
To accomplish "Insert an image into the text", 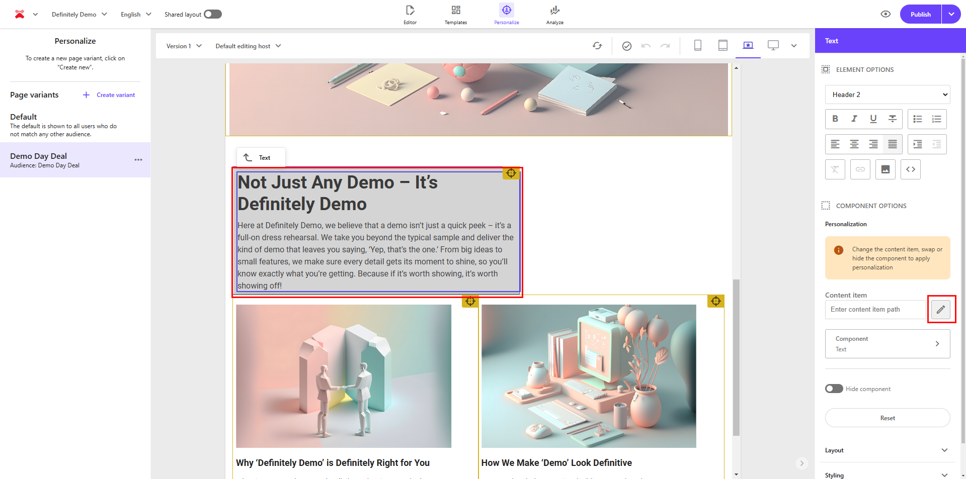I will tap(886, 169).
